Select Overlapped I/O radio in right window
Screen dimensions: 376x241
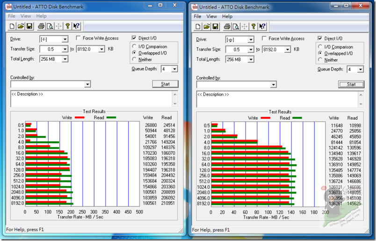pos(320,53)
